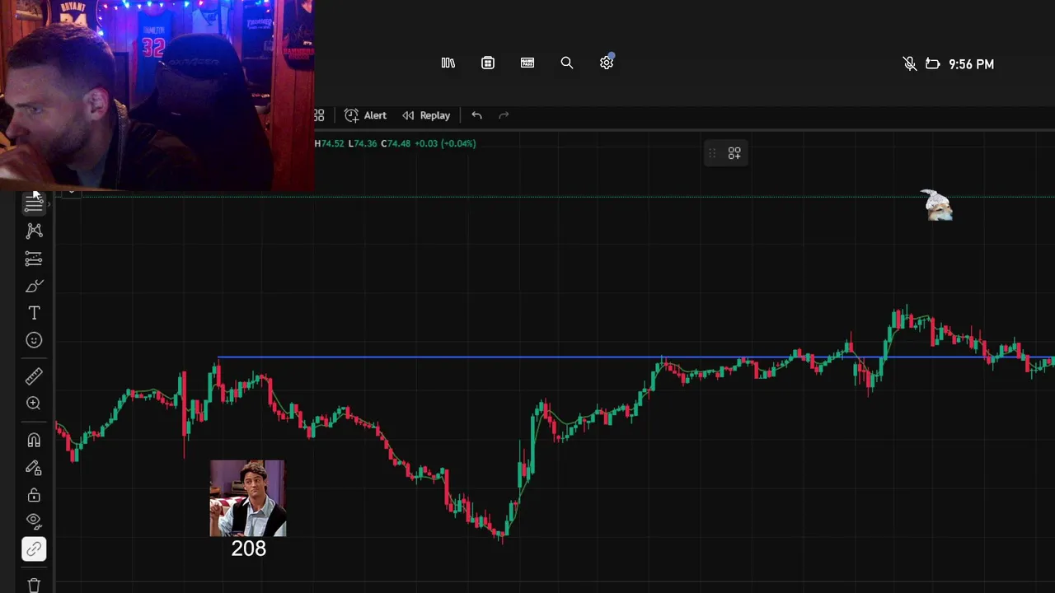Click the +0.03 (+0.04%) change value
This screenshot has width=1055, height=593.
pyautogui.click(x=445, y=143)
